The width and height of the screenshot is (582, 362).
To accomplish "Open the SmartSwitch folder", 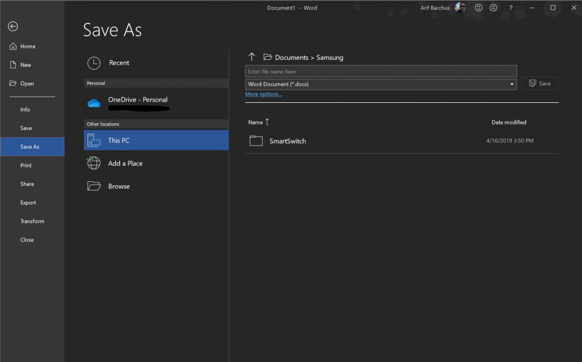I will 287,141.
